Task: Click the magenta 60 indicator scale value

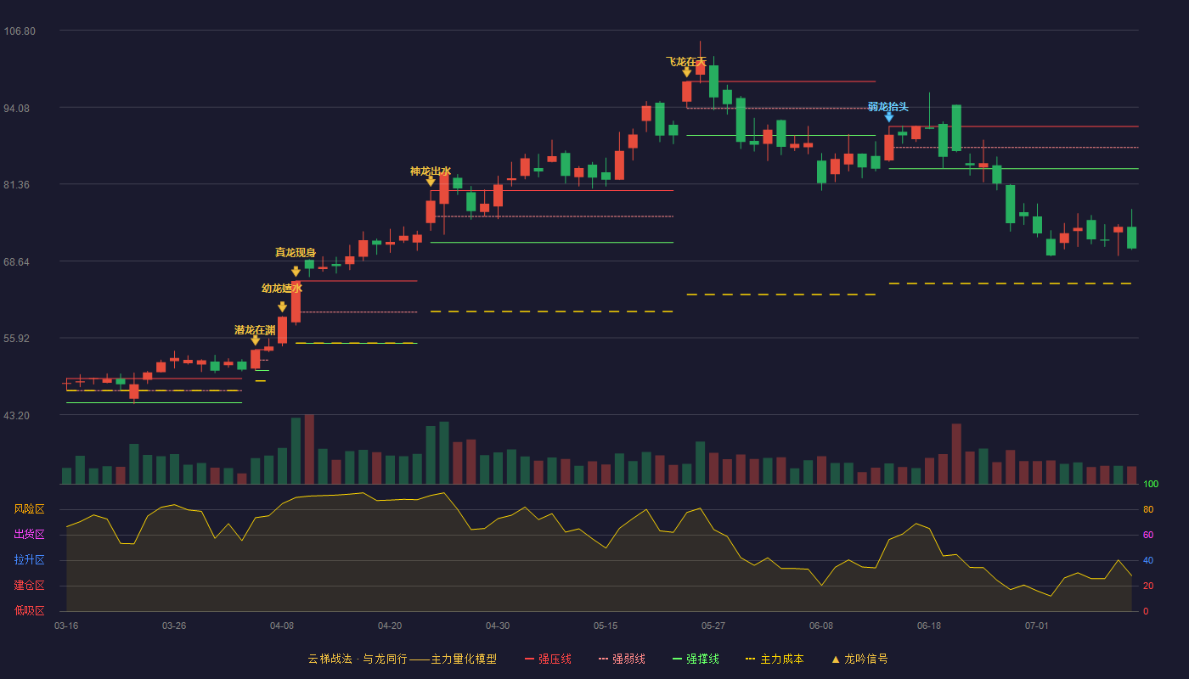Action: pos(1148,535)
